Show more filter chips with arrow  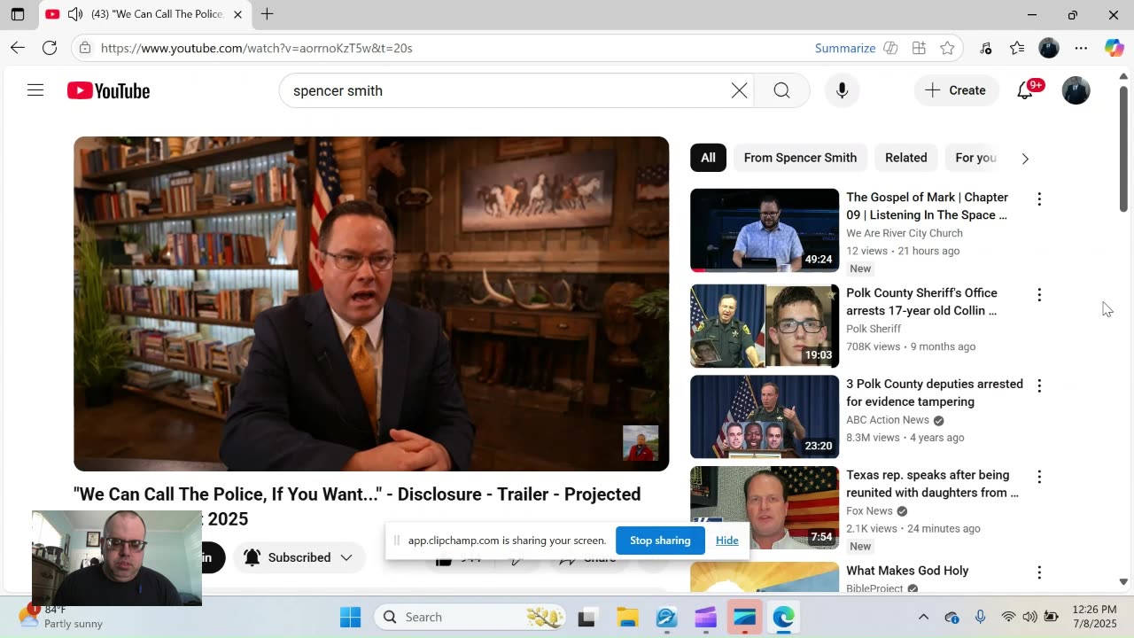(1025, 159)
